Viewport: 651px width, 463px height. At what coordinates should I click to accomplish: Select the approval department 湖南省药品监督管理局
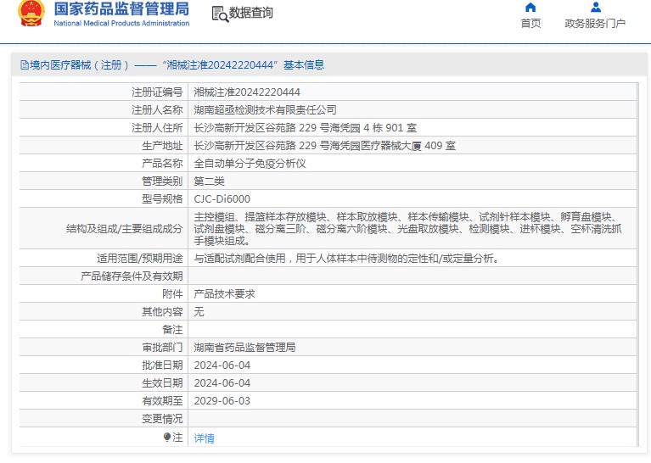[244, 348]
